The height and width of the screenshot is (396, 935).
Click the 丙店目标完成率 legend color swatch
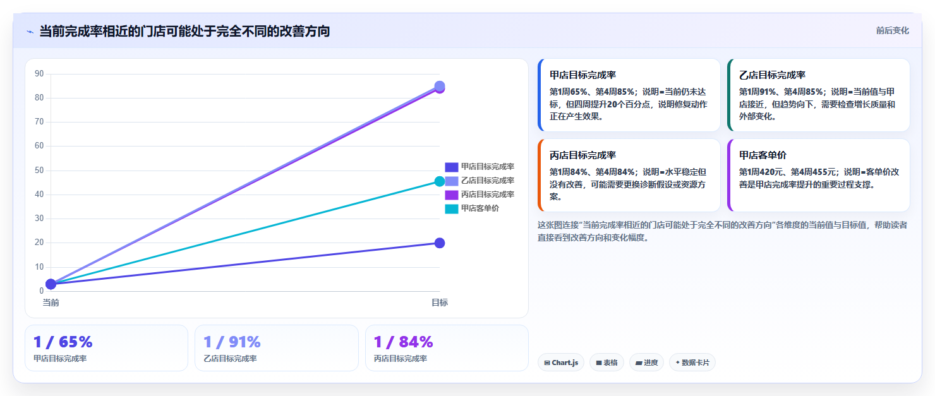tap(451, 195)
